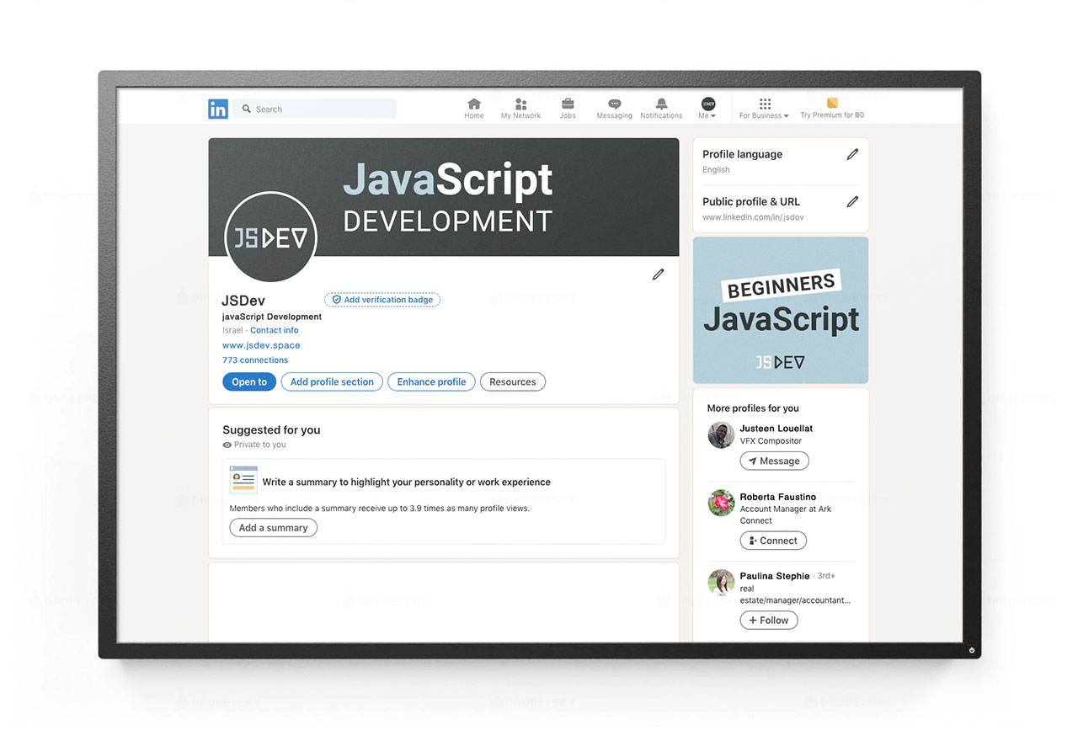This screenshot has height=741, width=1078.
Task: Open the Messaging icon
Action: [x=614, y=104]
